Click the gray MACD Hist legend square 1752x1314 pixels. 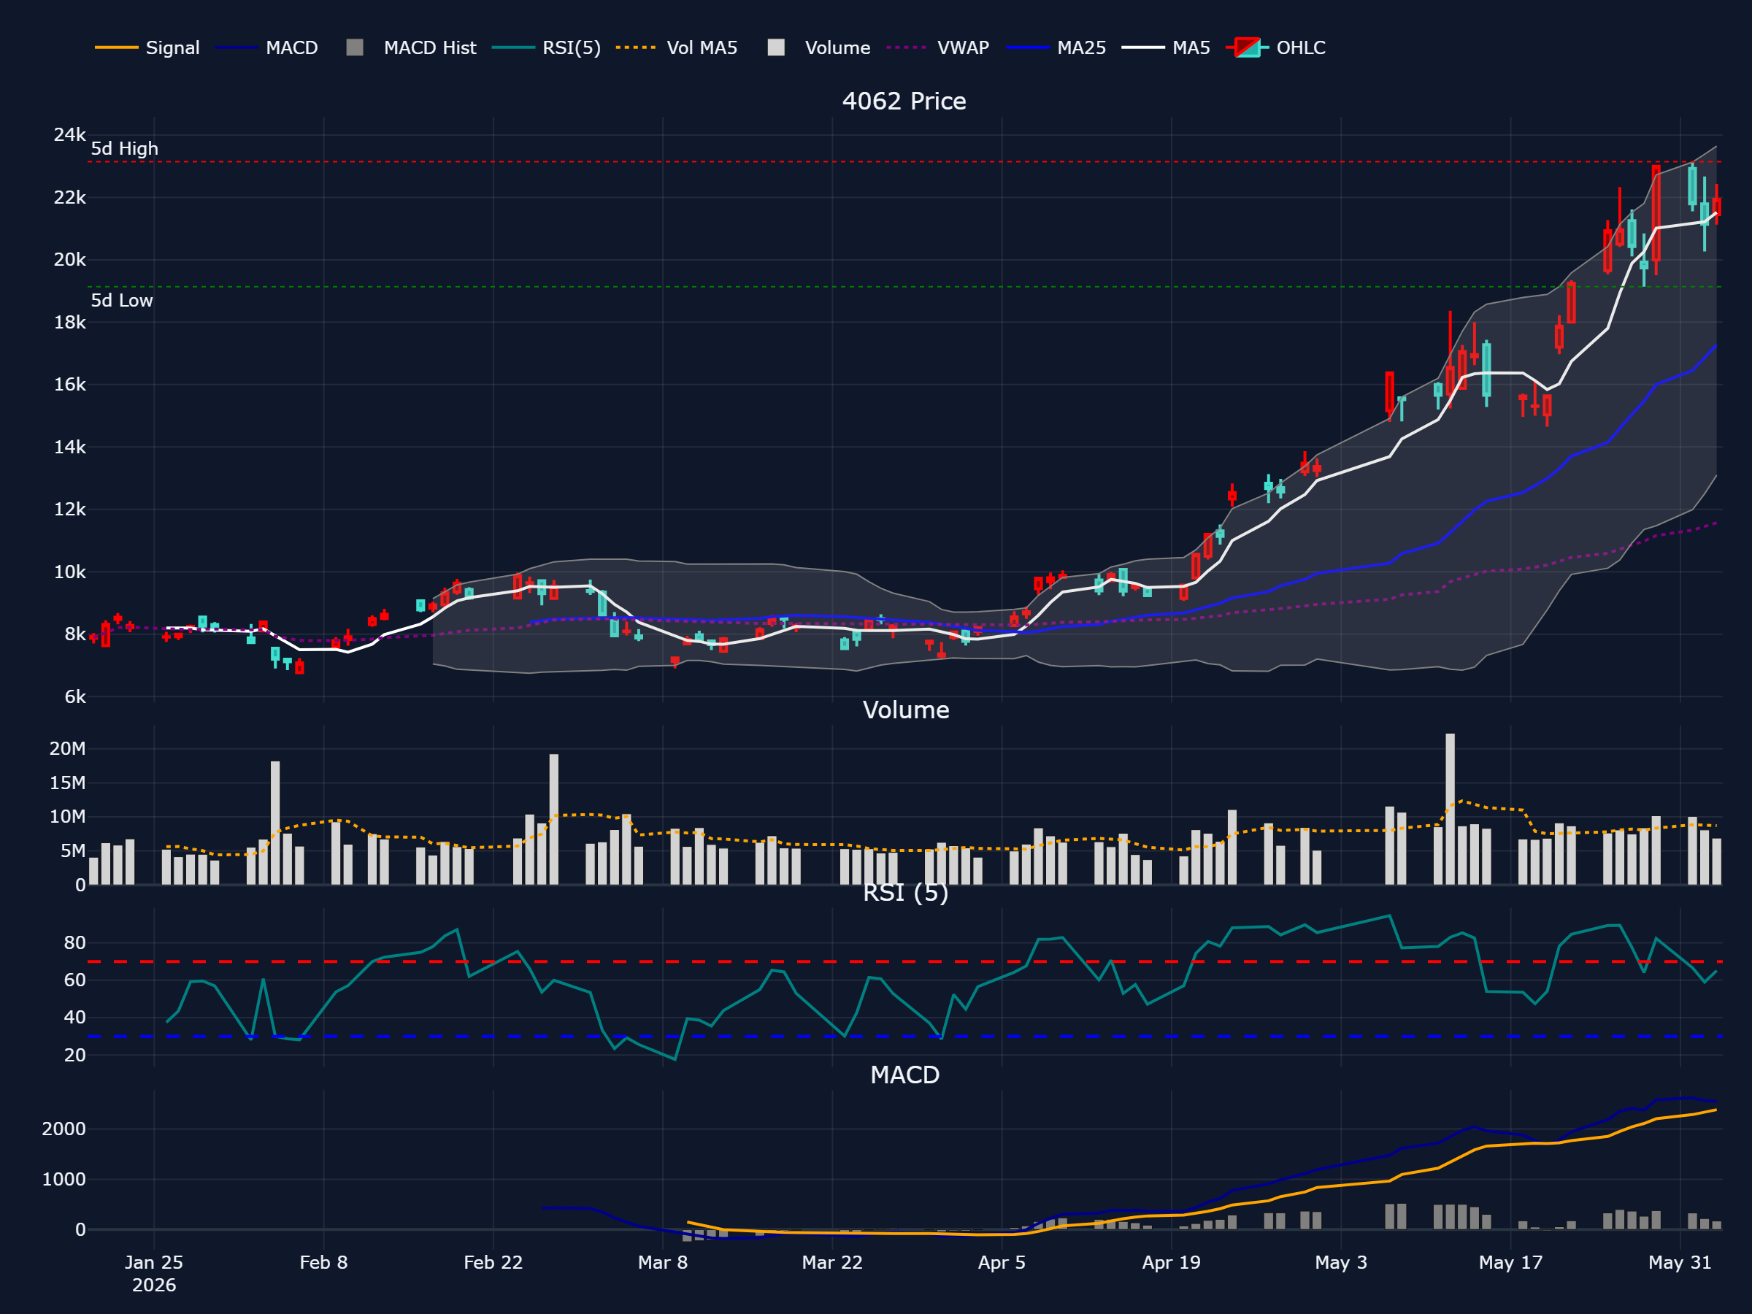355,47
